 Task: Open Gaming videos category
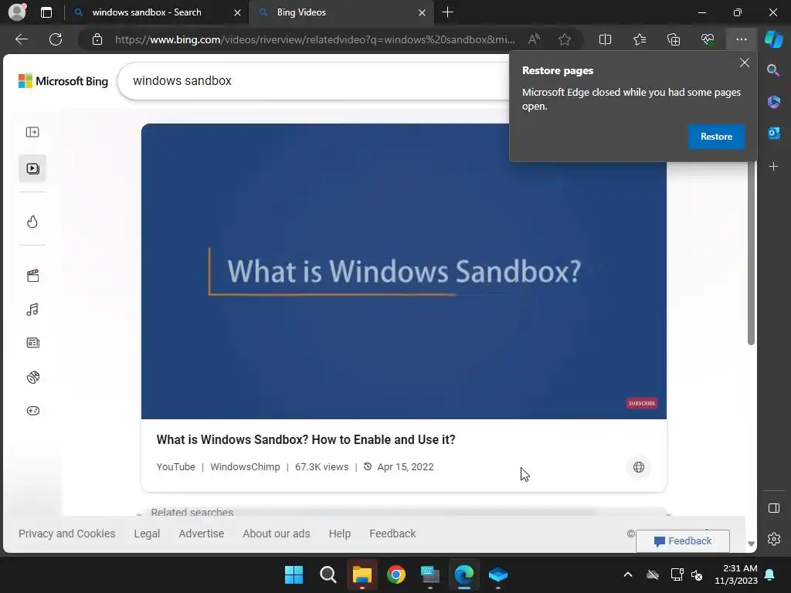32,411
